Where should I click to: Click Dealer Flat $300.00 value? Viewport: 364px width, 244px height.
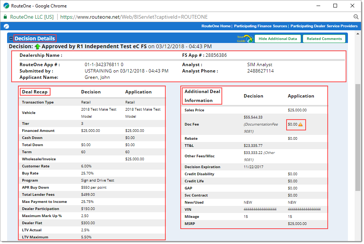click(88, 223)
